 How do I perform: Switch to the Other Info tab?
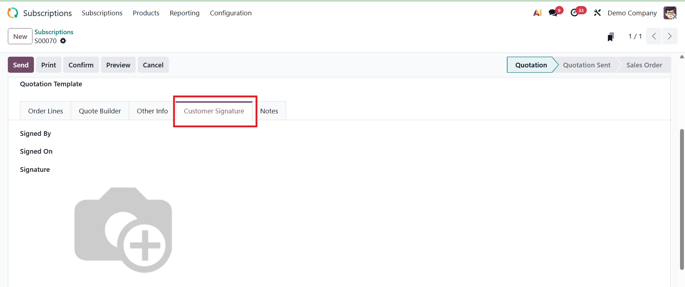click(x=152, y=111)
